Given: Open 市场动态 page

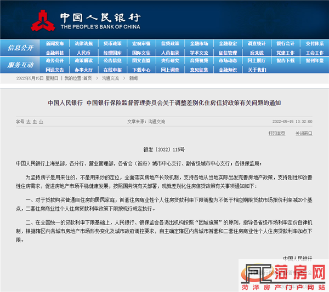Looking at the screenshot, I should point(228,61).
